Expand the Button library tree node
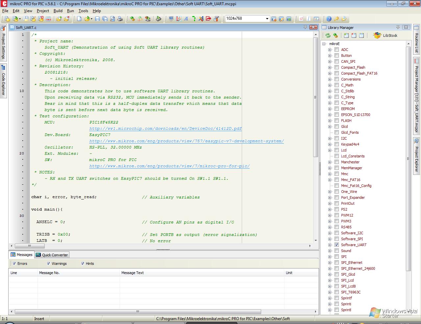 [330, 55]
